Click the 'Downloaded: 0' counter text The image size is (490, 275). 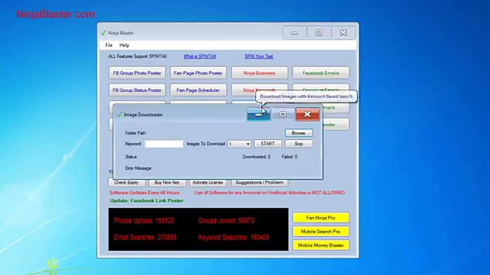pyautogui.click(x=256, y=157)
